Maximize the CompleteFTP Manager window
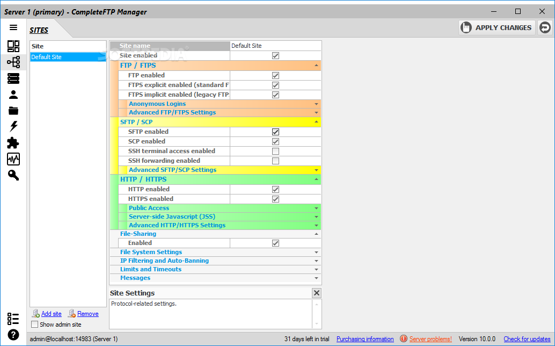Image resolution: width=555 pixels, height=346 pixels. coord(518,11)
